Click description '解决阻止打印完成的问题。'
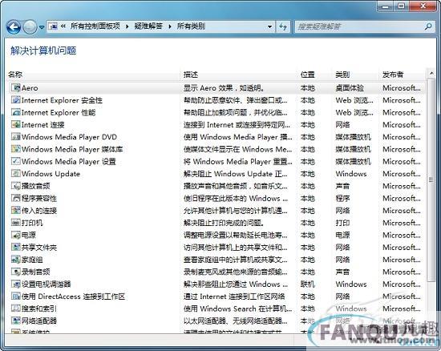The height and width of the screenshot is (351, 441). (224, 223)
